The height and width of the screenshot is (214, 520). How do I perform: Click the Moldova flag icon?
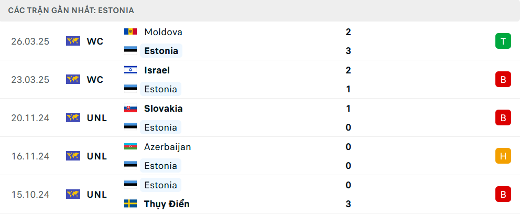131,32
